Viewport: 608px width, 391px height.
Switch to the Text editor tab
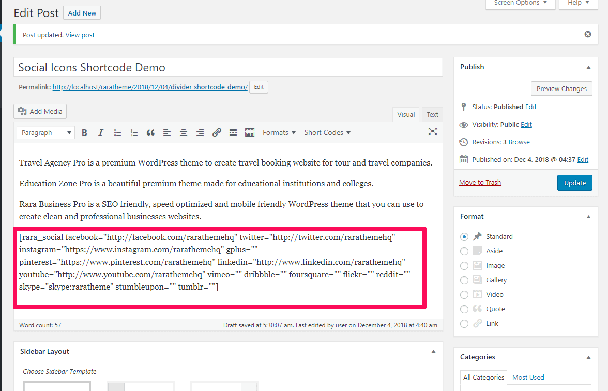tap(432, 115)
